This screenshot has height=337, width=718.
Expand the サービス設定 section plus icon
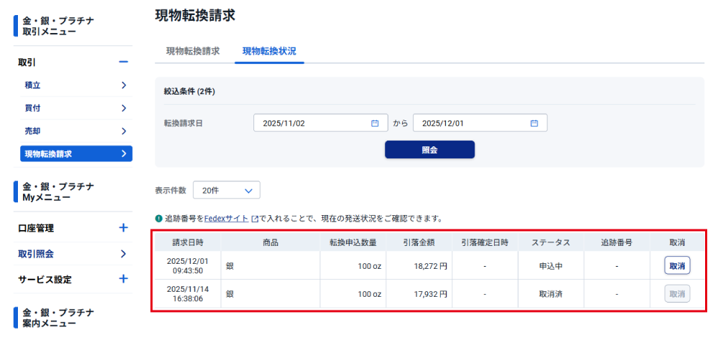click(123, 279)
